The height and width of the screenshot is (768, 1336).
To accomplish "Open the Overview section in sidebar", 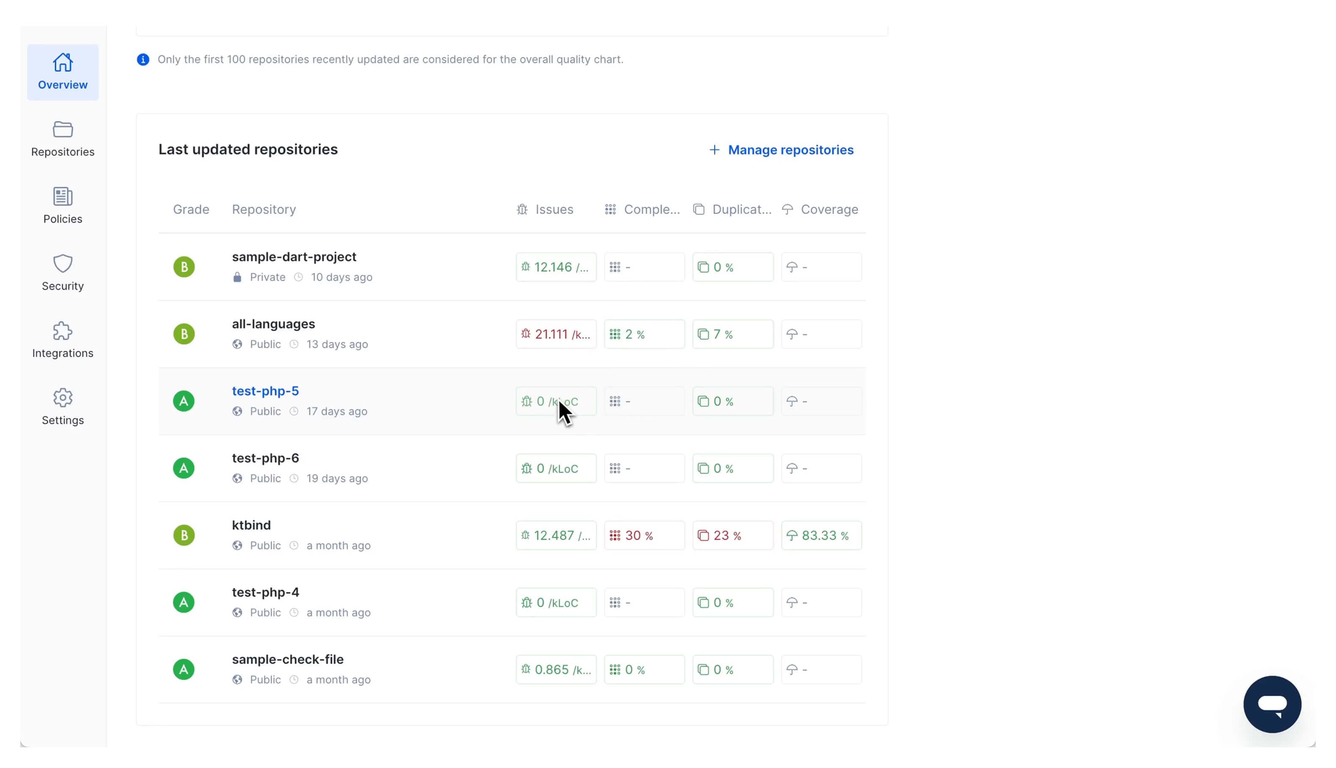I will click(62, 72).
